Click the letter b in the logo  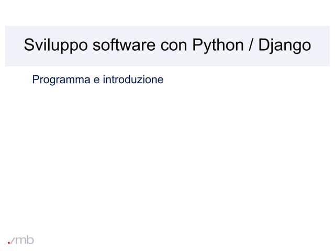(30, 239)
